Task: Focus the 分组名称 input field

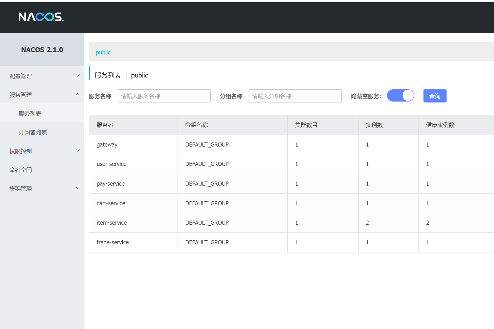Action: point(295,96)
